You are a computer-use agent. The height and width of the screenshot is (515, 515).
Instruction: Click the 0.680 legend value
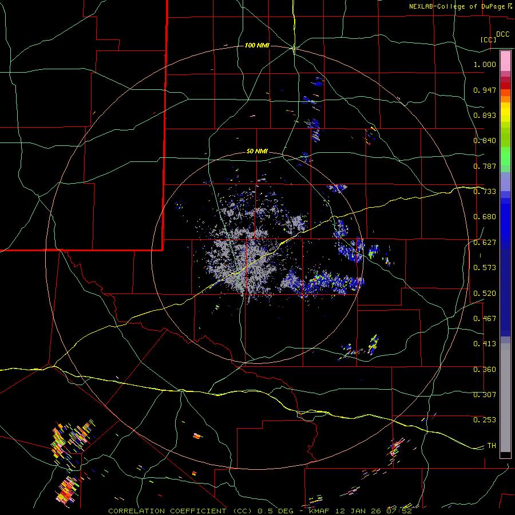(x=485, y=217)
